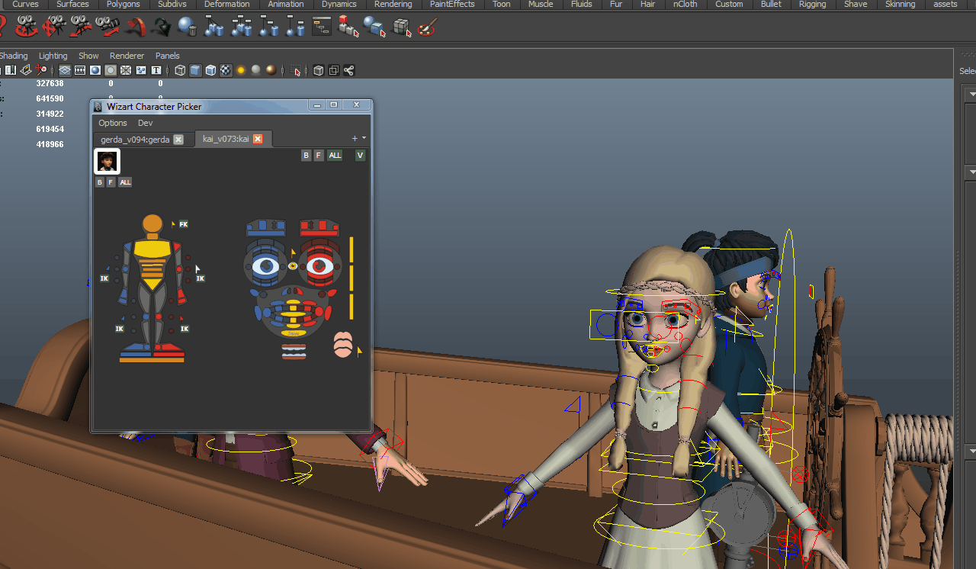
Task: Toggle the textured checker display icon
Action: [226, 70]
